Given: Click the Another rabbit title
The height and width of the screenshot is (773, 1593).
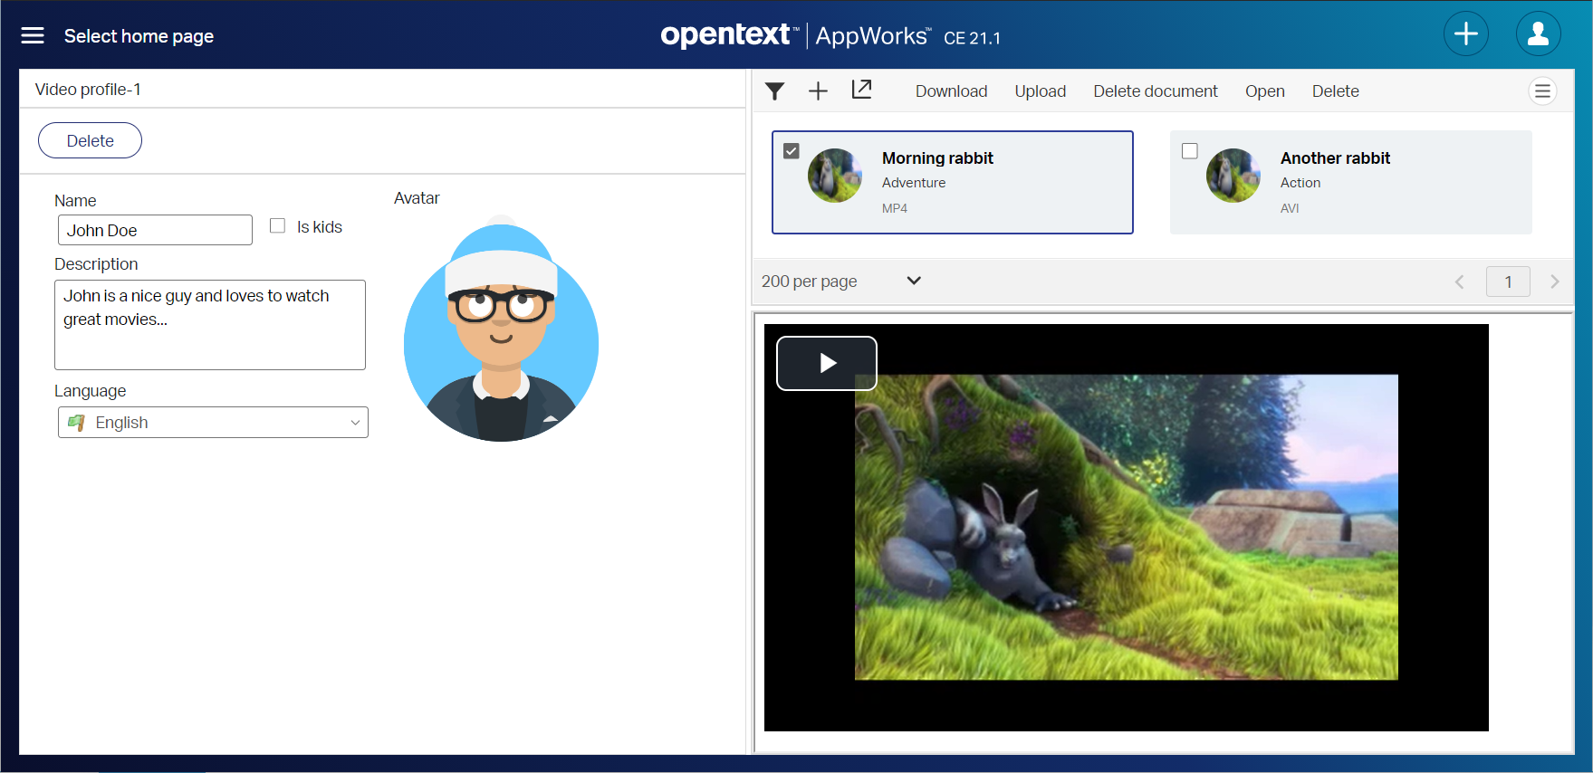Looking at the screenshot, I should coord(1335,158).
